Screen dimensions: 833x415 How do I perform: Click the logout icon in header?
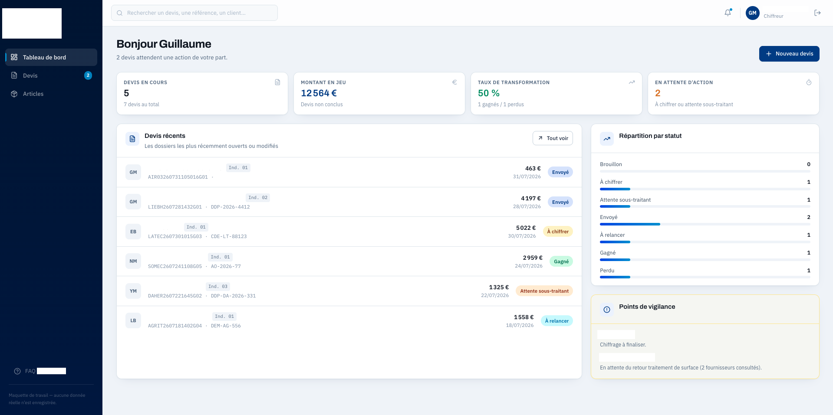[x=817, y=13]
